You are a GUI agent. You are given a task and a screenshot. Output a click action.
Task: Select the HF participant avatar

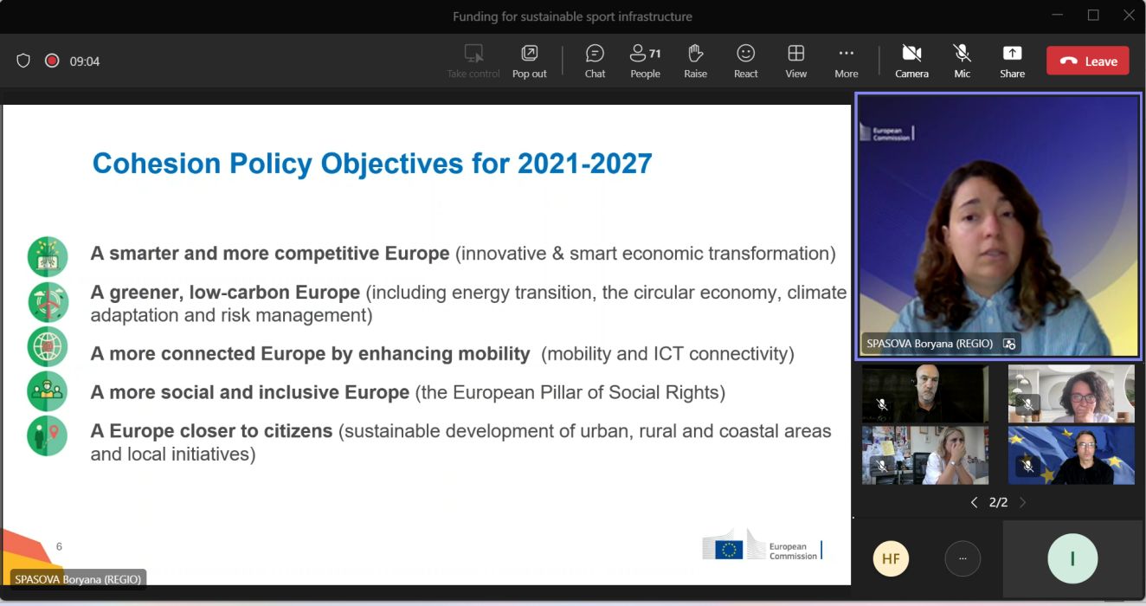point(891,558)
